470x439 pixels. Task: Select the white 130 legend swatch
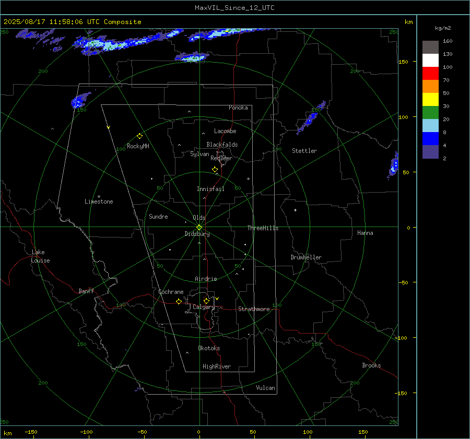click(430, 60)
